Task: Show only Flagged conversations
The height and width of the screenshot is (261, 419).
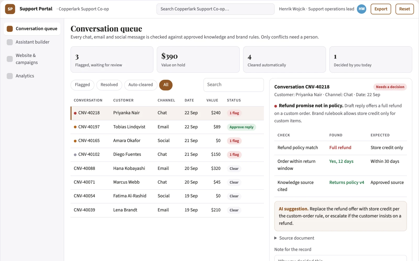Action: click(x=82, y=85)
